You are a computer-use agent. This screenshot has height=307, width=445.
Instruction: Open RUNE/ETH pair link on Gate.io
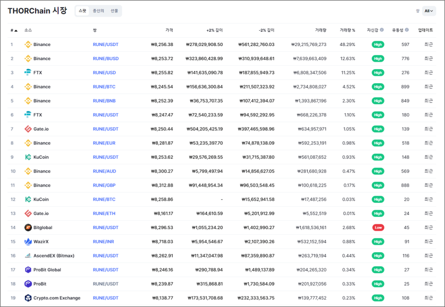tap(104, 214)
